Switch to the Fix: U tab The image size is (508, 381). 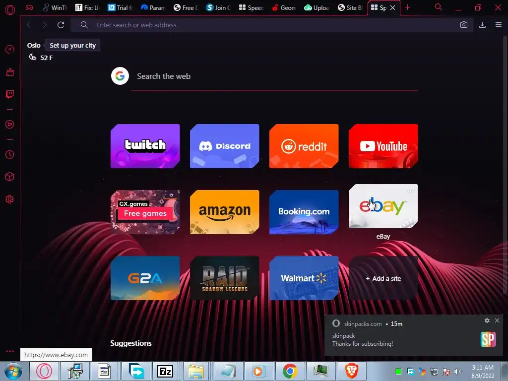[x=87, y=7]
